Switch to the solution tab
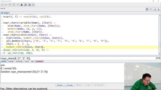The image size is (161, 90). click(4, 61)
